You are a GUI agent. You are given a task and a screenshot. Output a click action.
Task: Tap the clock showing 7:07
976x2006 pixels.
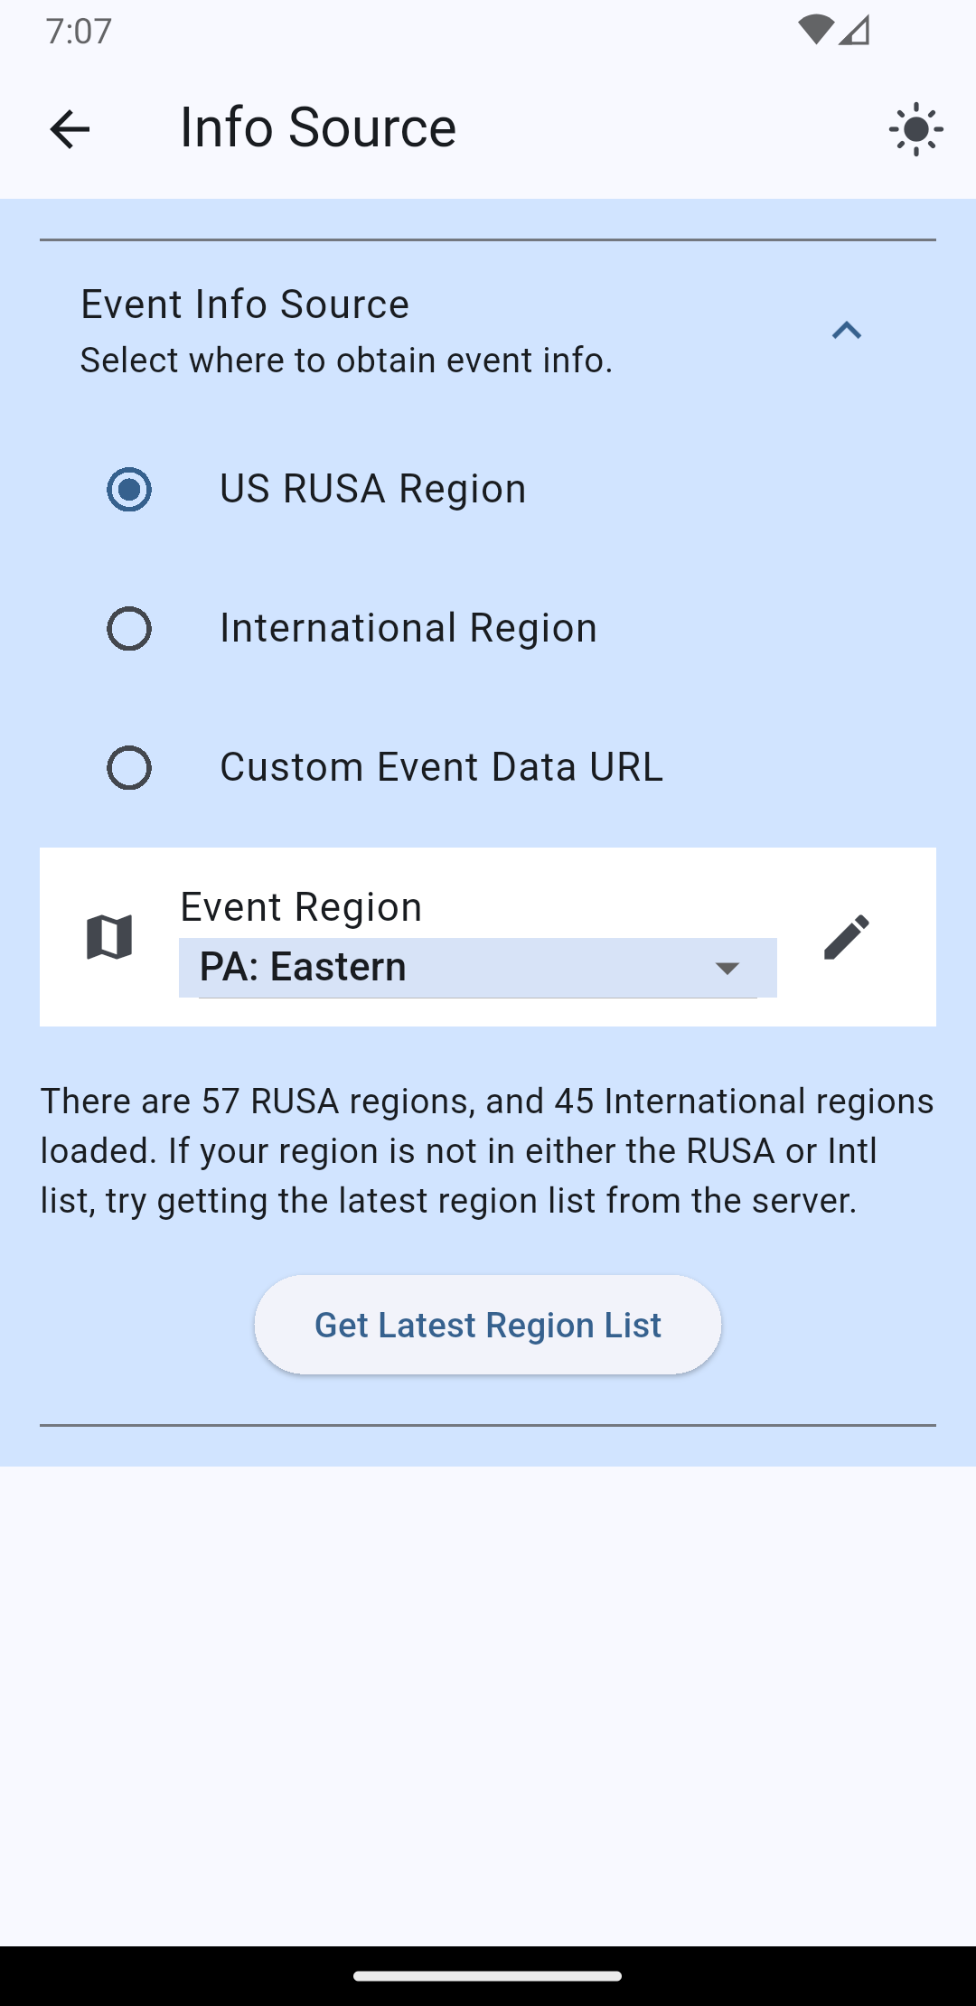79,31
